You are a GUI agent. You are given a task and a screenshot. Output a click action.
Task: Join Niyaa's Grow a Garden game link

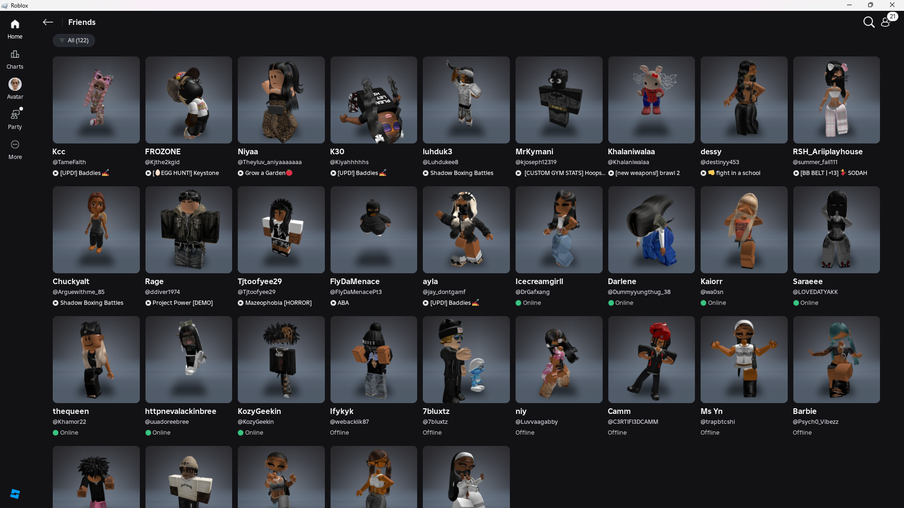click(265, 173)
